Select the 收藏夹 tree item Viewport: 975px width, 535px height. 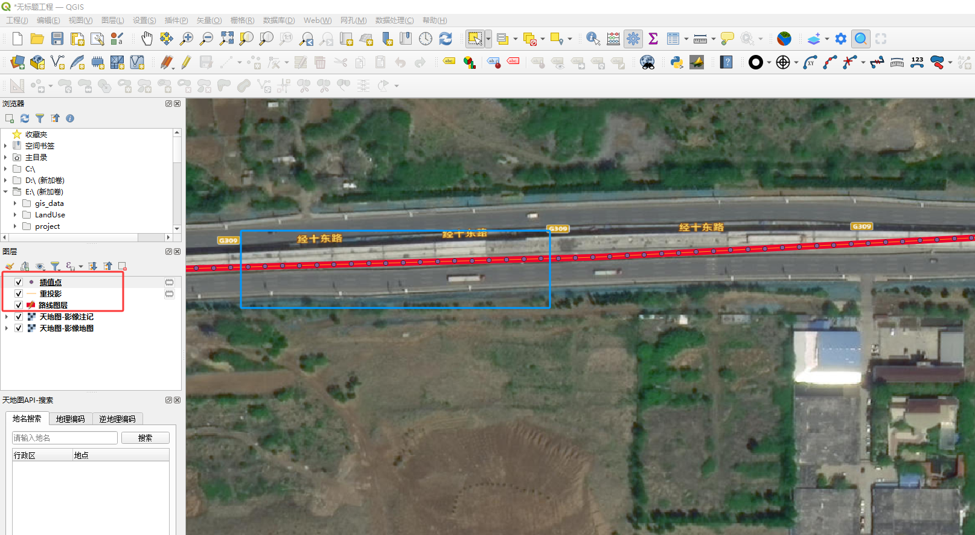(x=36, y=134)
